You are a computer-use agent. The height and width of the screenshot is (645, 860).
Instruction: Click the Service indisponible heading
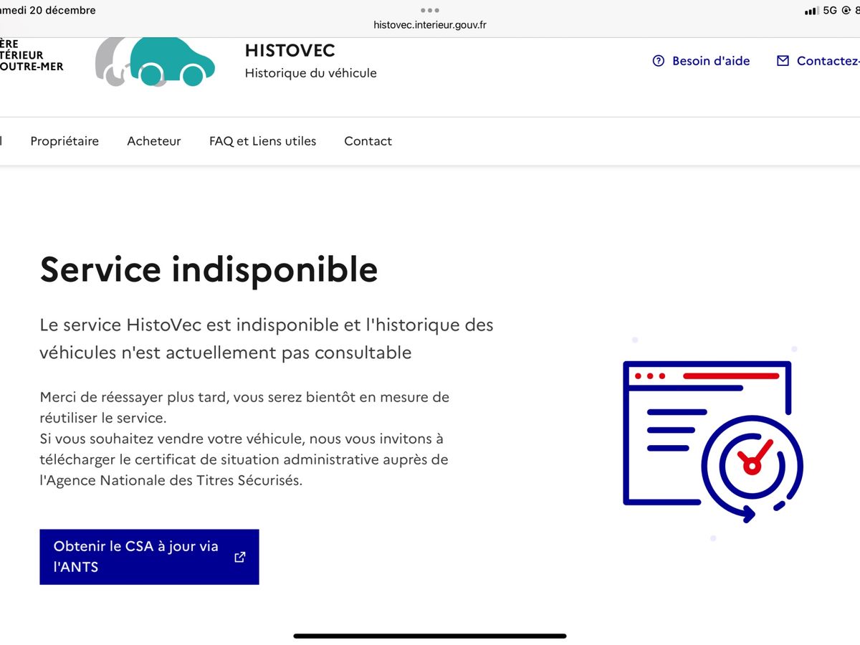point(209,269)
